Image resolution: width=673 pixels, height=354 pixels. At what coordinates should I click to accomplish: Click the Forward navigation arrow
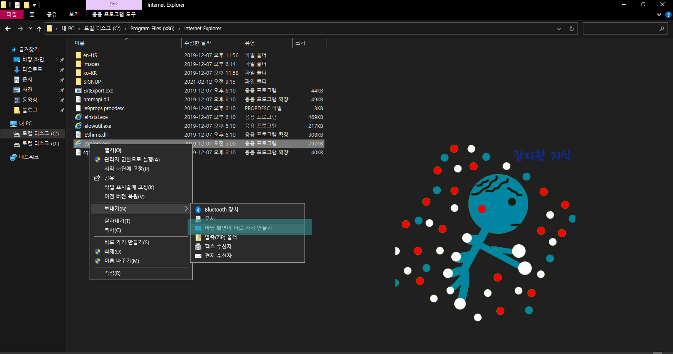[20, 29]
